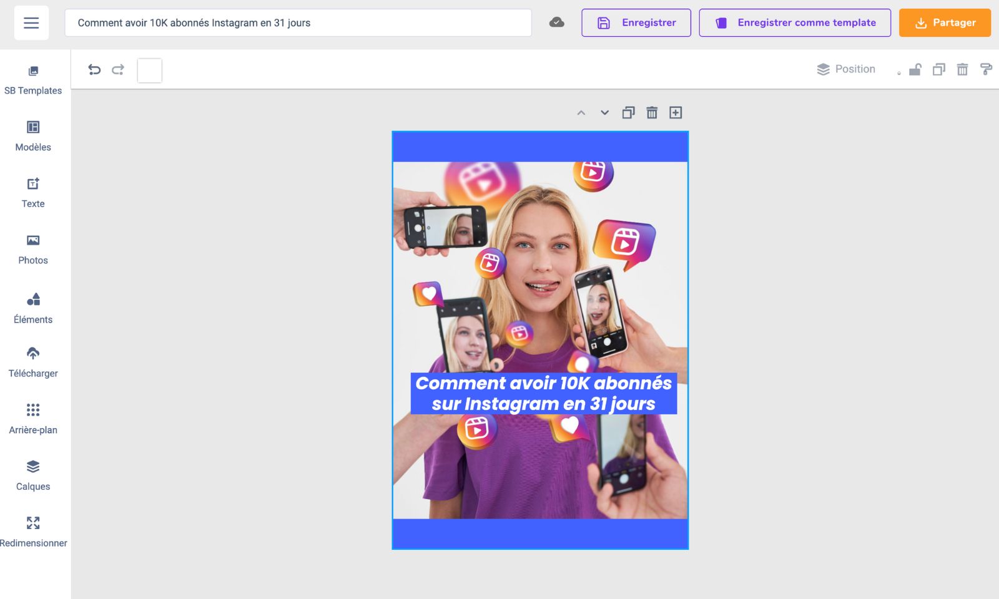Screen dimensions: 999x599
Task: Click the orange Partager button
Action: (945, 23)
